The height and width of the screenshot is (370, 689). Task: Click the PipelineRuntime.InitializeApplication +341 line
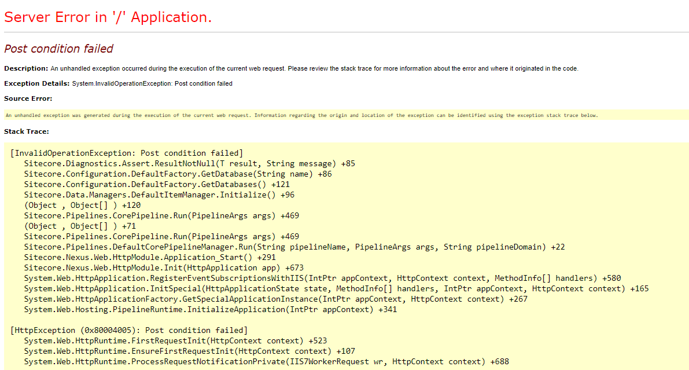[211, 310]
